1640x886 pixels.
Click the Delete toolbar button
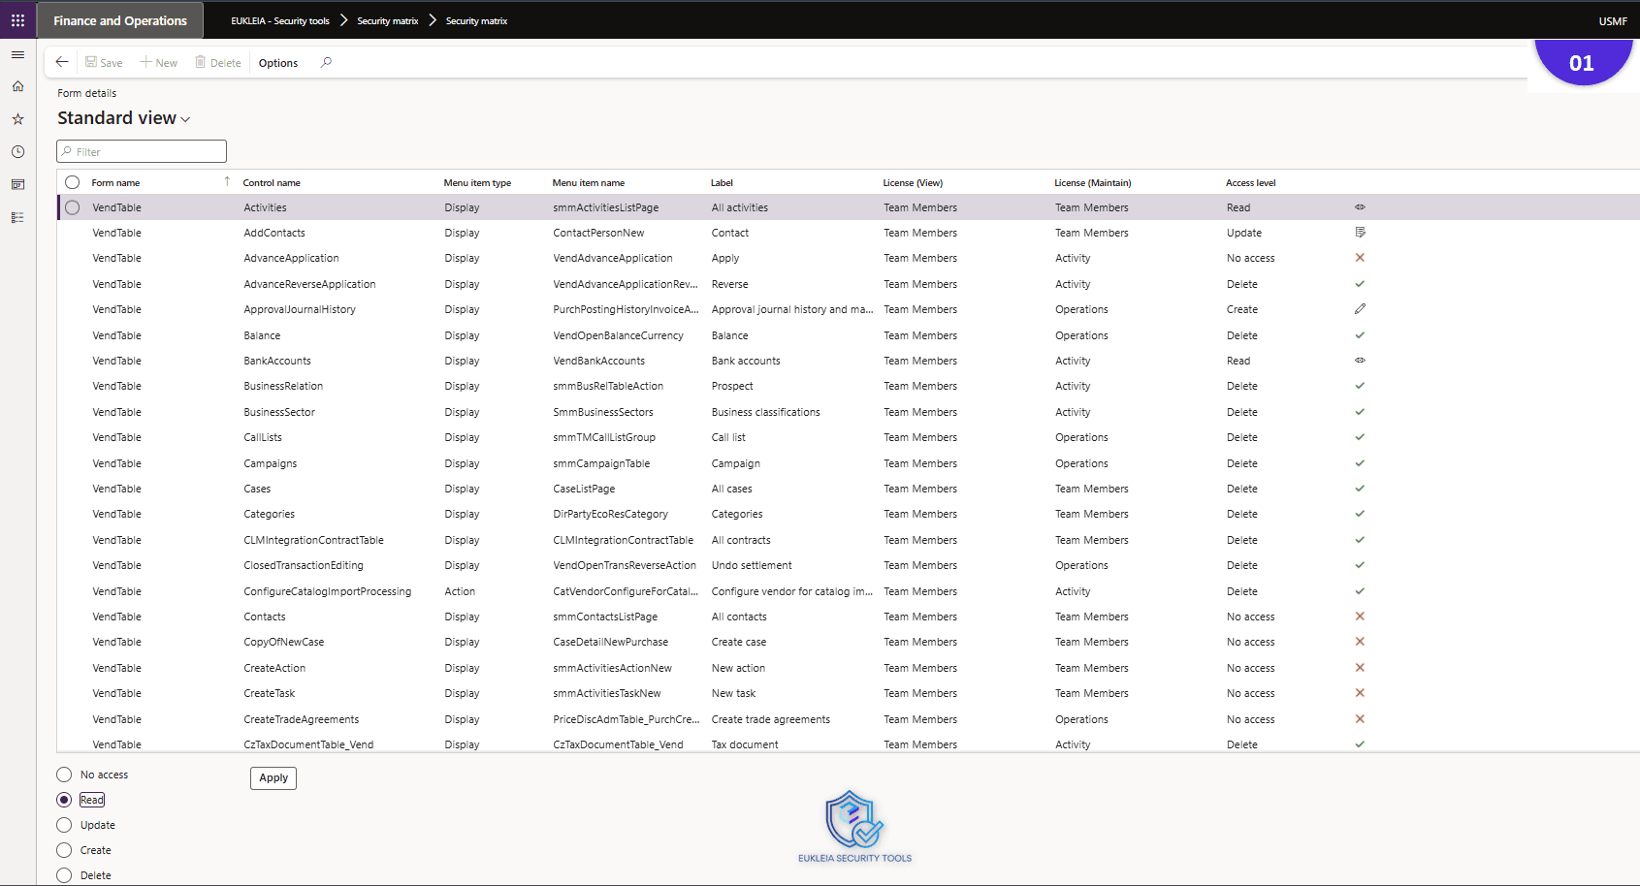pyautogui.click(x=218, y=63)
